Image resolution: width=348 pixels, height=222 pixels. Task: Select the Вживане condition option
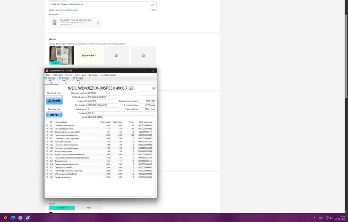[62, 208]
